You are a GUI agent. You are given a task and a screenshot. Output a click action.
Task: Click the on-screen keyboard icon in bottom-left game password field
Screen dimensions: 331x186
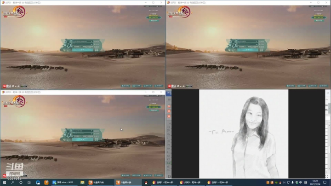(91, 134)
